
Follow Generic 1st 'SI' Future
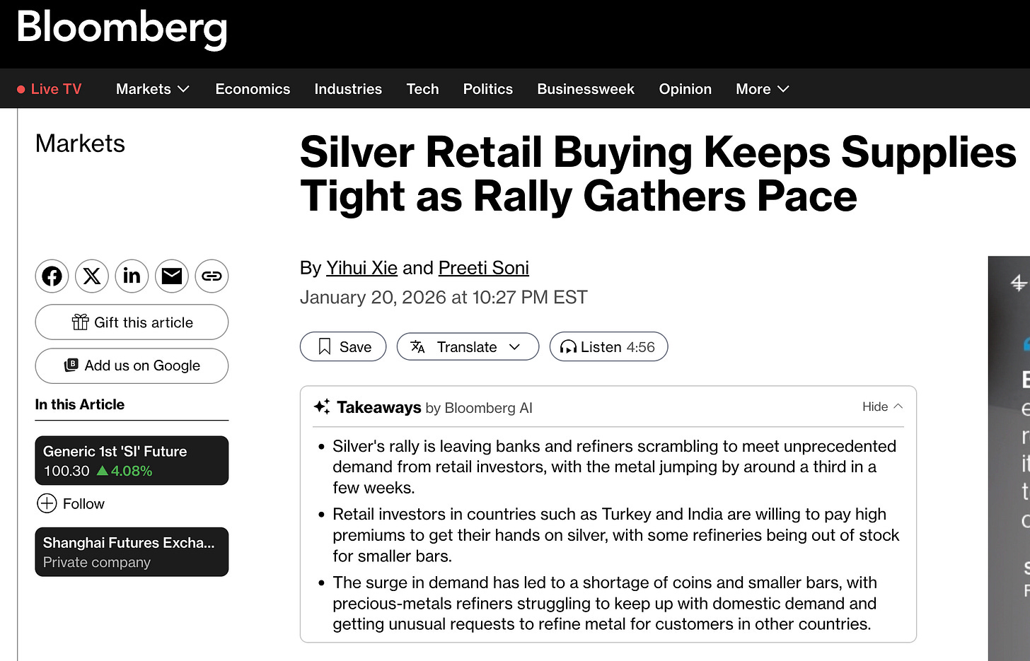point(71,503)
